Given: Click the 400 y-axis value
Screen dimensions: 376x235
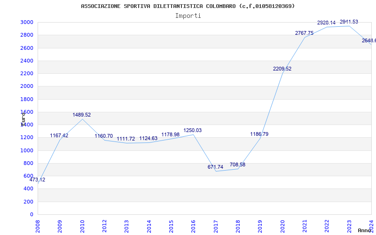Looking at the screenshot, I should pyautogui.click(x=28, y=189).
